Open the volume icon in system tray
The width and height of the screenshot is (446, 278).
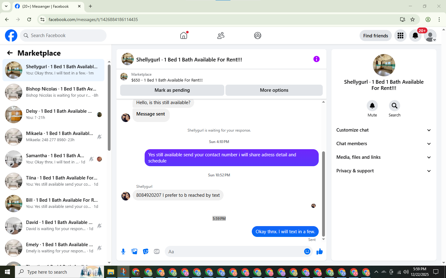coord(406,272)
